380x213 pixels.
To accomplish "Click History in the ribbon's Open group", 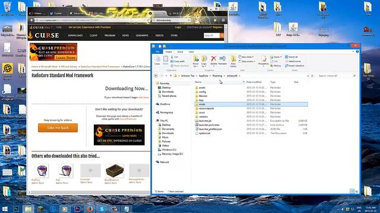I will click(275, 66).
